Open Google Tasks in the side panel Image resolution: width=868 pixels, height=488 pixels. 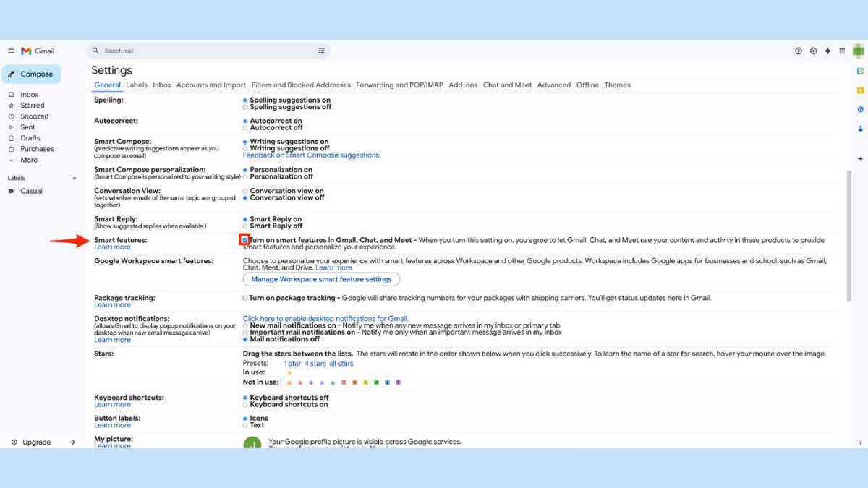pyautogui.click(x=860, y=109)
